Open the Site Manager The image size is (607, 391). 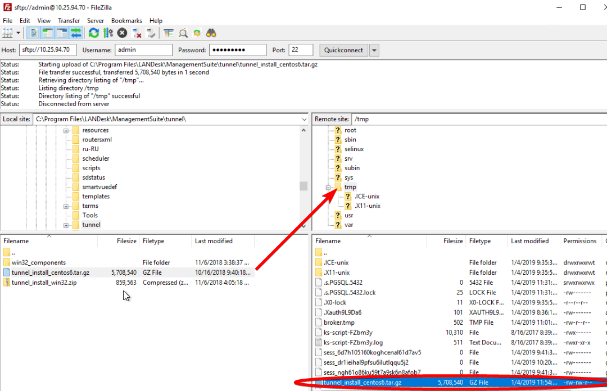coord(8,33)
